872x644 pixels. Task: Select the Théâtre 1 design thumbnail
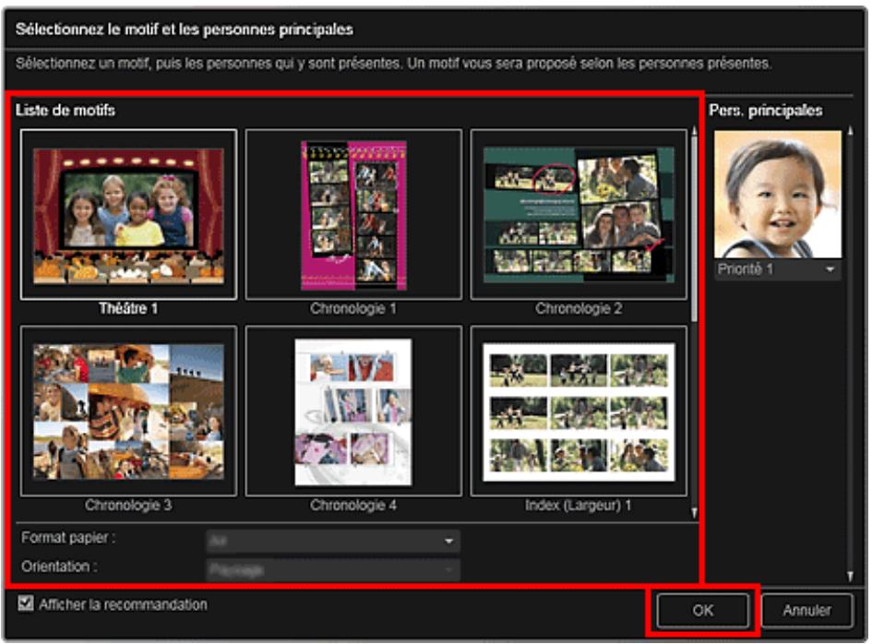(128, 214)
